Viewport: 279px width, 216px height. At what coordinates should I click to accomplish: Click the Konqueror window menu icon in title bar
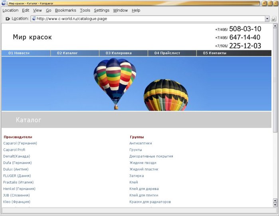point(3,3)
